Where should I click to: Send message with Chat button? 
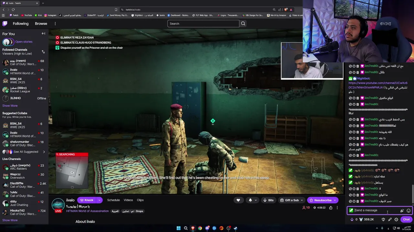point(406,219)
